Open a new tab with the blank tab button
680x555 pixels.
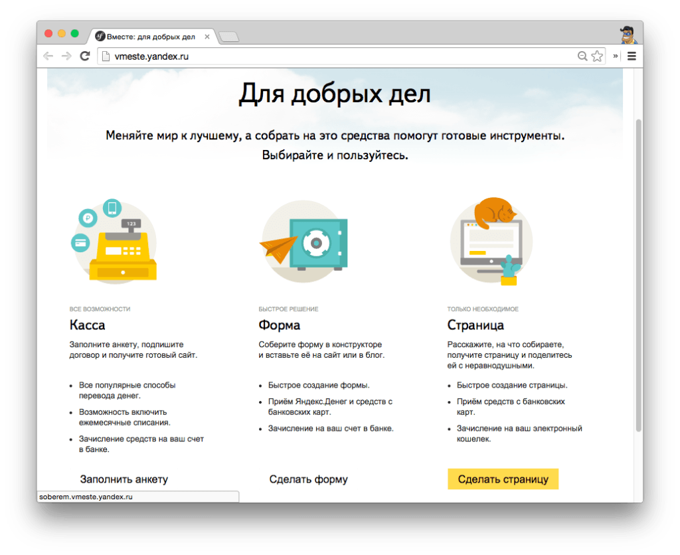229,37
